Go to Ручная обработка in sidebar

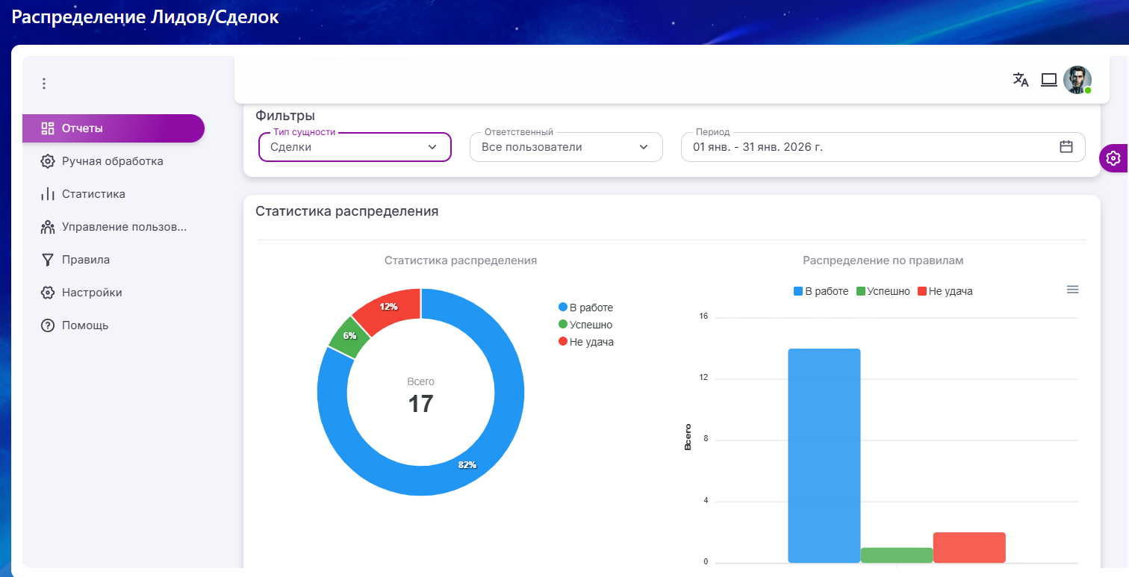[x=112, y=161]
